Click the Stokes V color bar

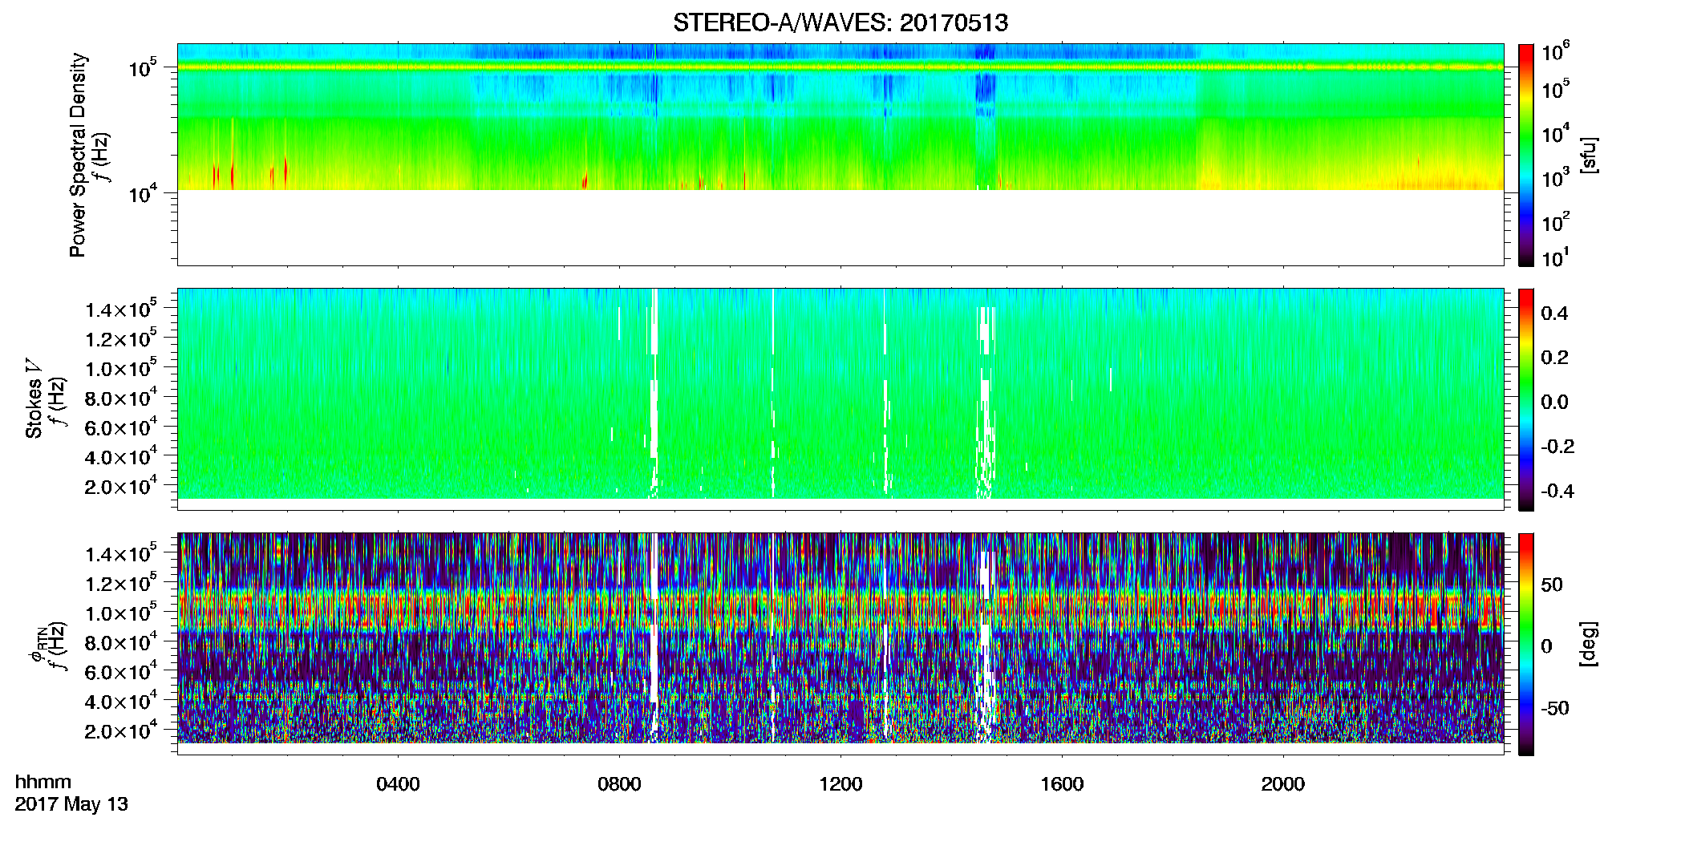1526,399
